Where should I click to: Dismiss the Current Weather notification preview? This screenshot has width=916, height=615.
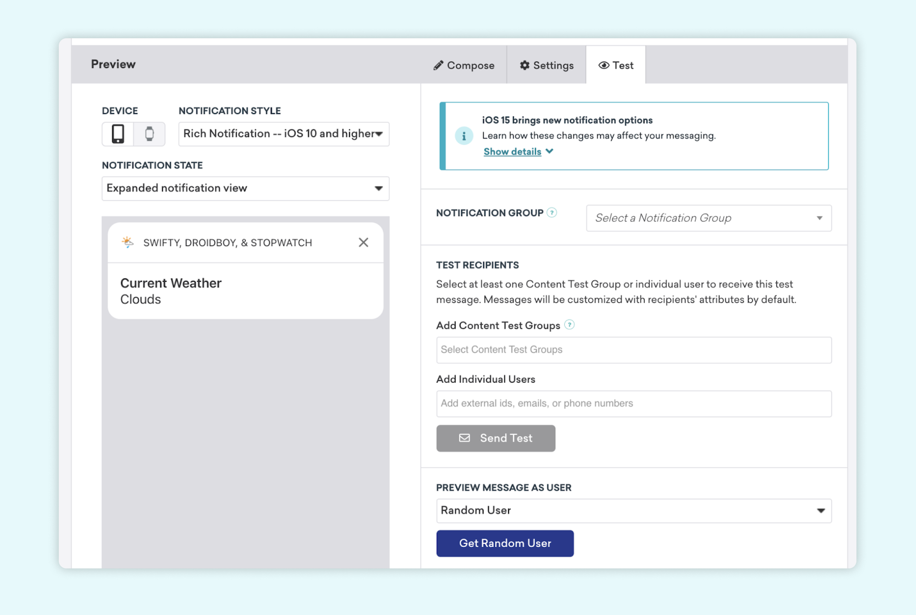point(363,243)
